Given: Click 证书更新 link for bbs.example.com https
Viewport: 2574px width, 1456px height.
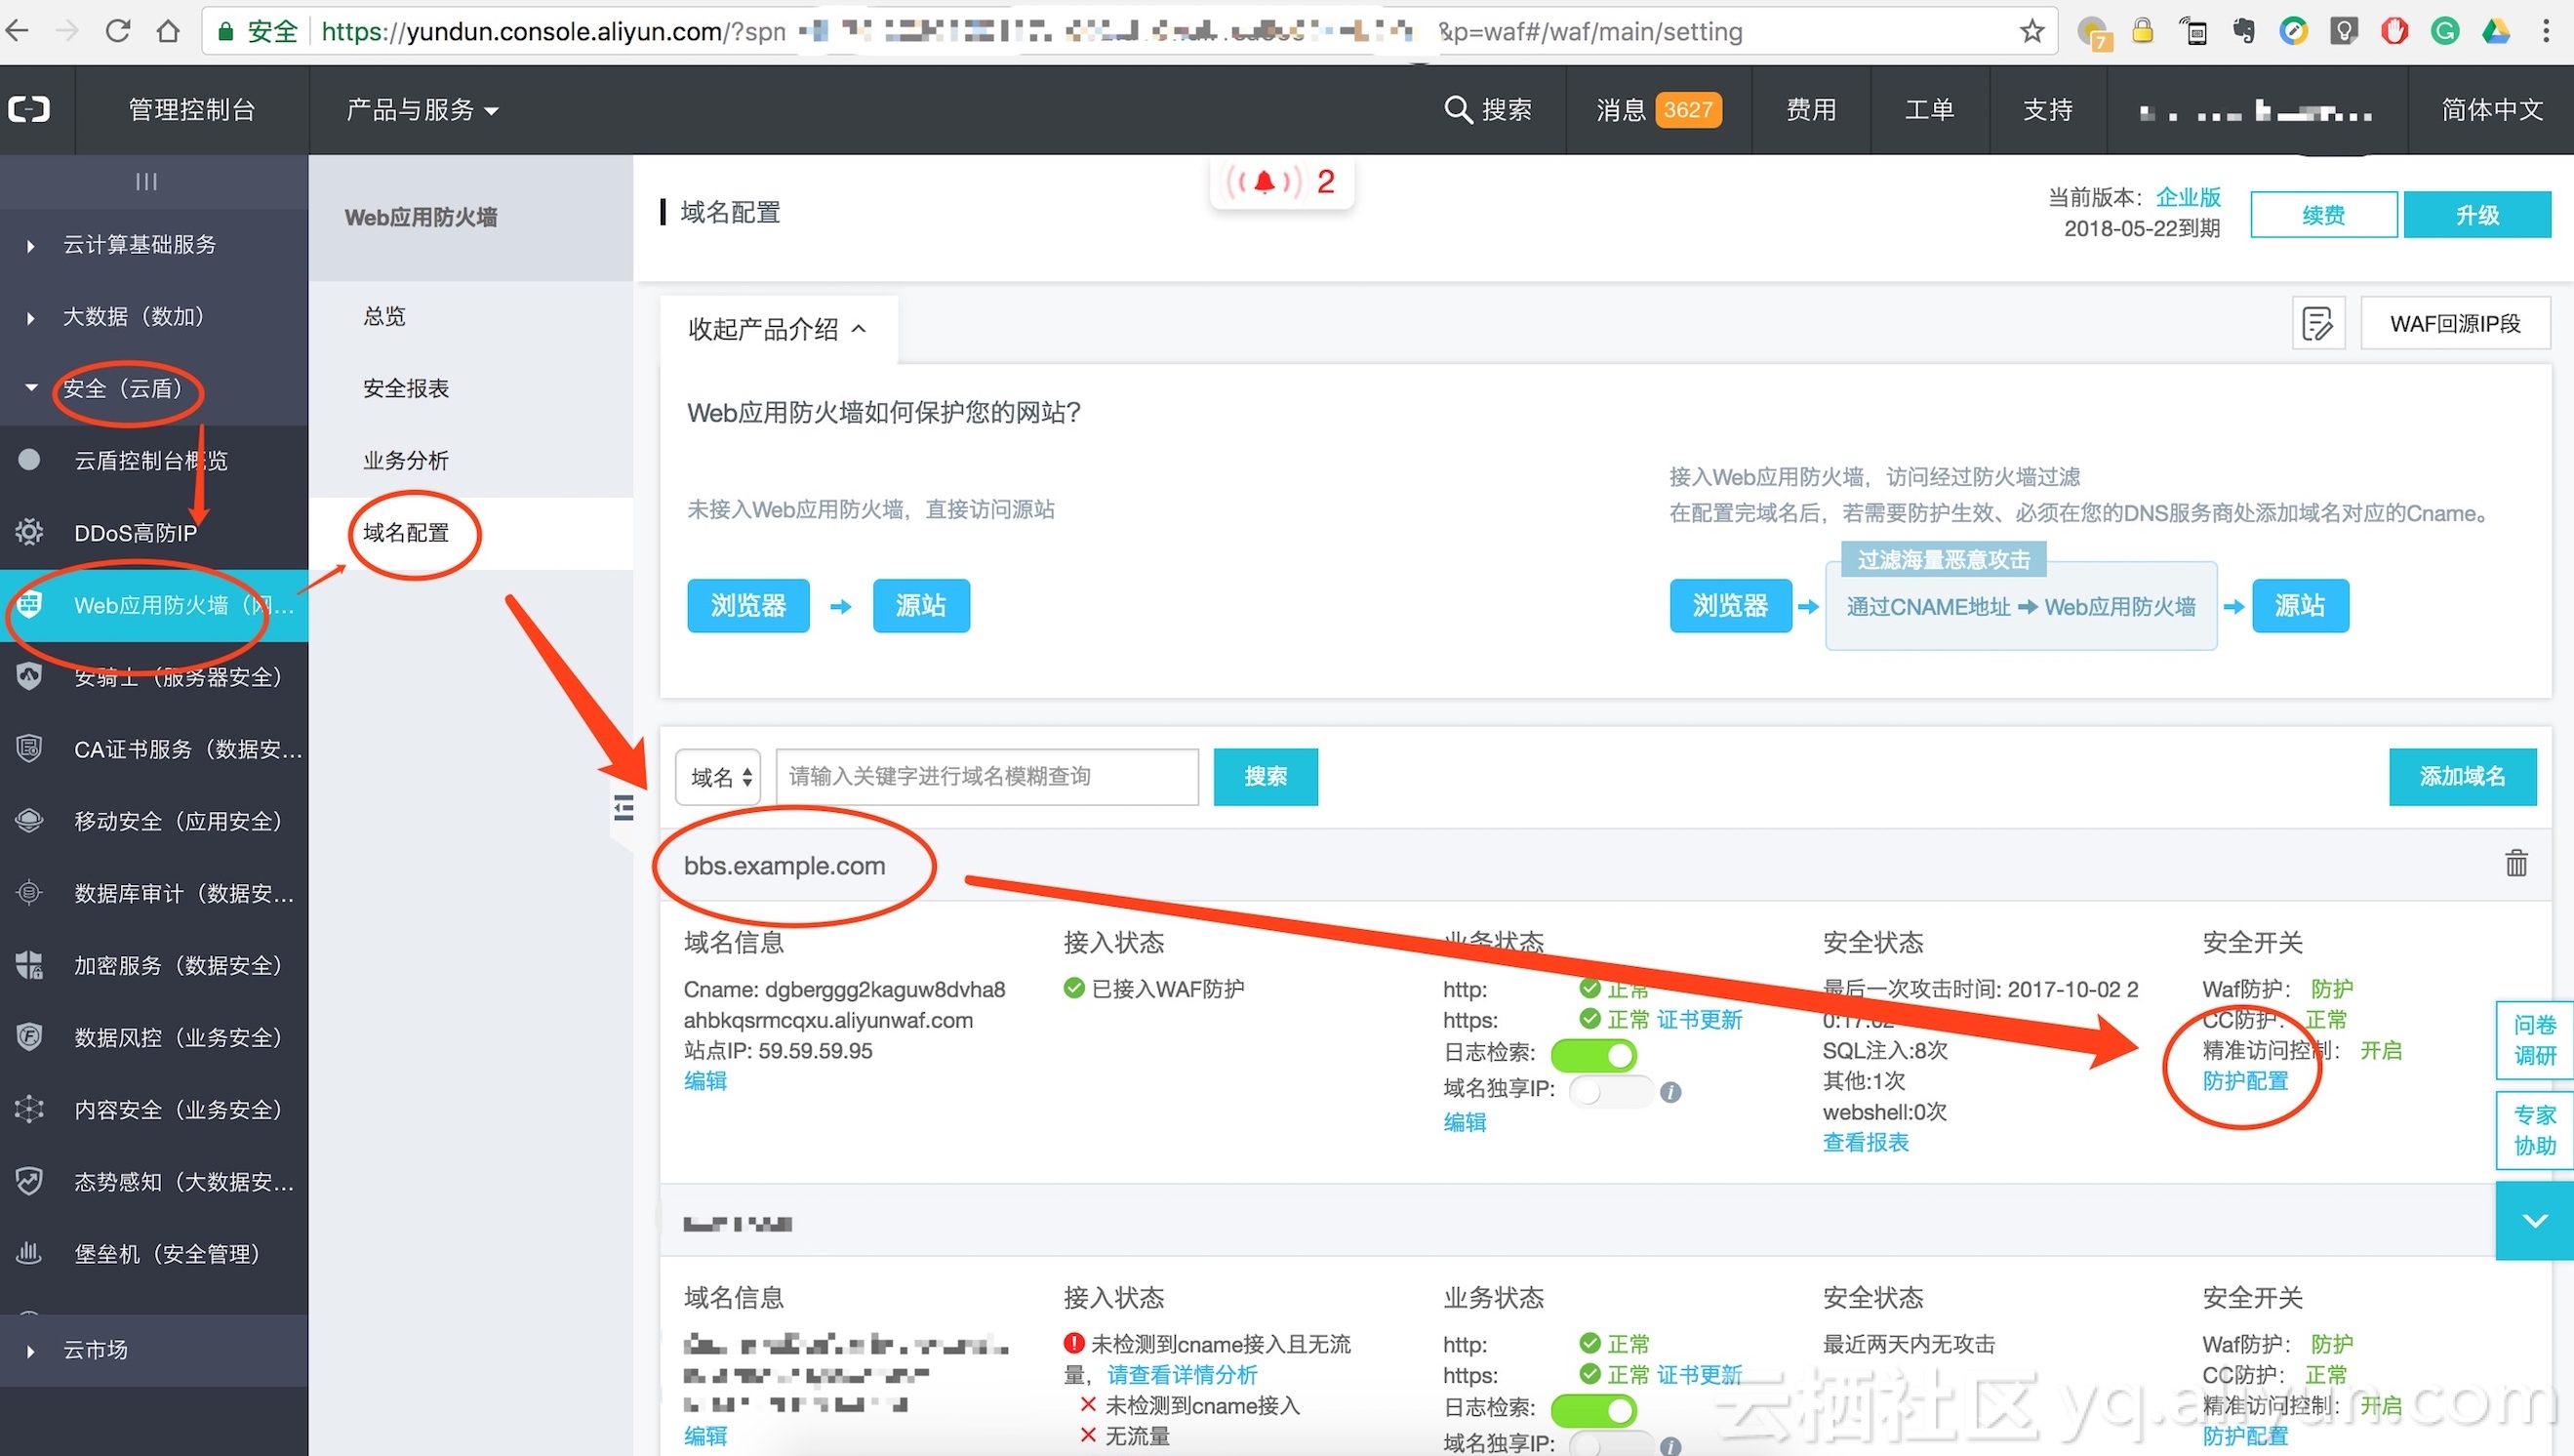Looking at the screenshot, I should 1700,1020.
